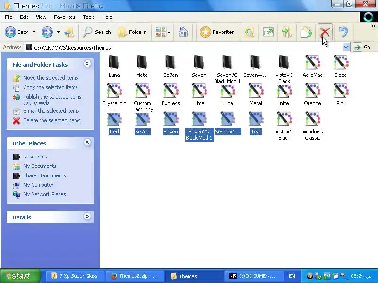
Task: Select the Se7en folder icon
Action: coord(171,63)
